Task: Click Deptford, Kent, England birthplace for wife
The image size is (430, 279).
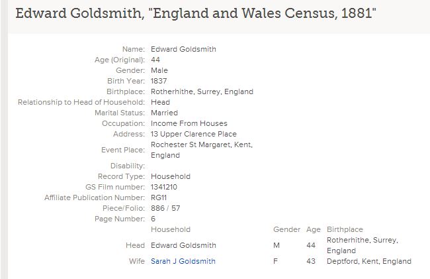Action: (x=369, y=261)
